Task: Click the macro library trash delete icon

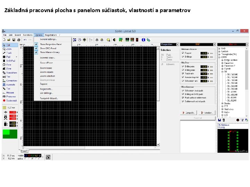Action: pos(224,120)
